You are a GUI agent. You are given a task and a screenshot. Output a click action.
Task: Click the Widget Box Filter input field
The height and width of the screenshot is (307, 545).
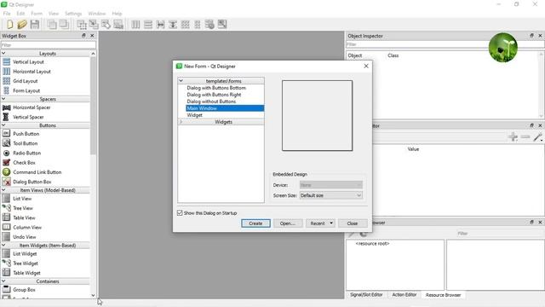point(49,45)
